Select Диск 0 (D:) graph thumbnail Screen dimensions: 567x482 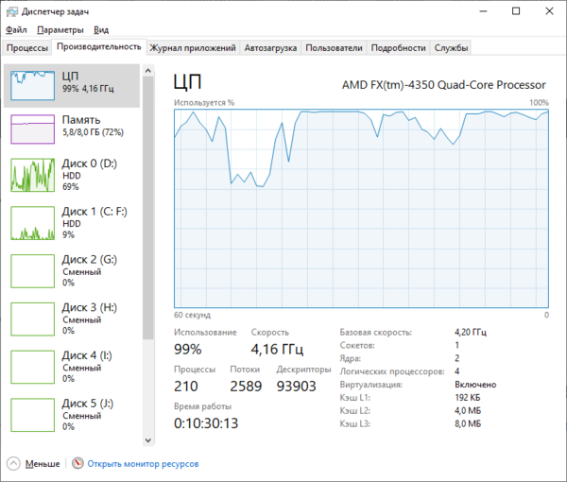[32, 175]
